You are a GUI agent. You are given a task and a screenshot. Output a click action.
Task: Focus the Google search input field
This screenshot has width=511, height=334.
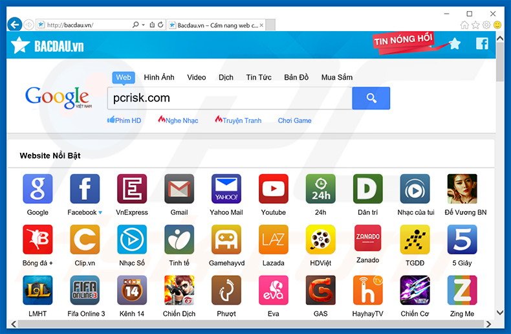(x=230, y=98)
